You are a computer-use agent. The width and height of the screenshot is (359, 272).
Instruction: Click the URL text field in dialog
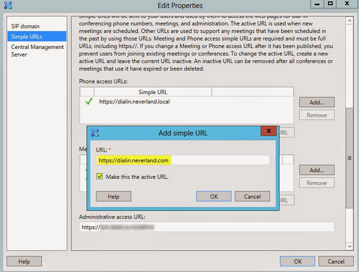[183, 160]
